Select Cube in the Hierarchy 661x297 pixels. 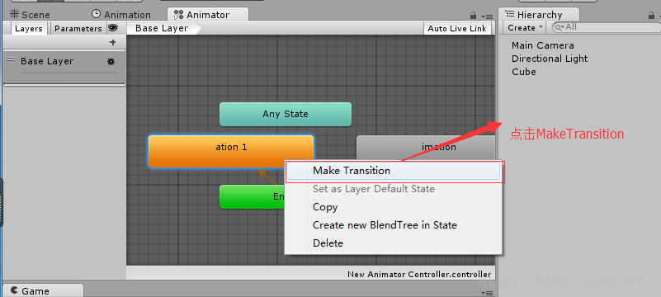point(524,72)
